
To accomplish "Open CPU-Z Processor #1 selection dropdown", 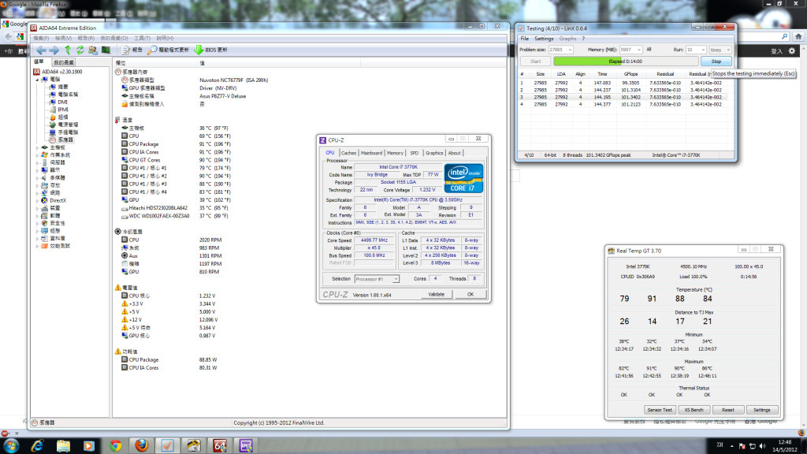I will coord(396,279).
